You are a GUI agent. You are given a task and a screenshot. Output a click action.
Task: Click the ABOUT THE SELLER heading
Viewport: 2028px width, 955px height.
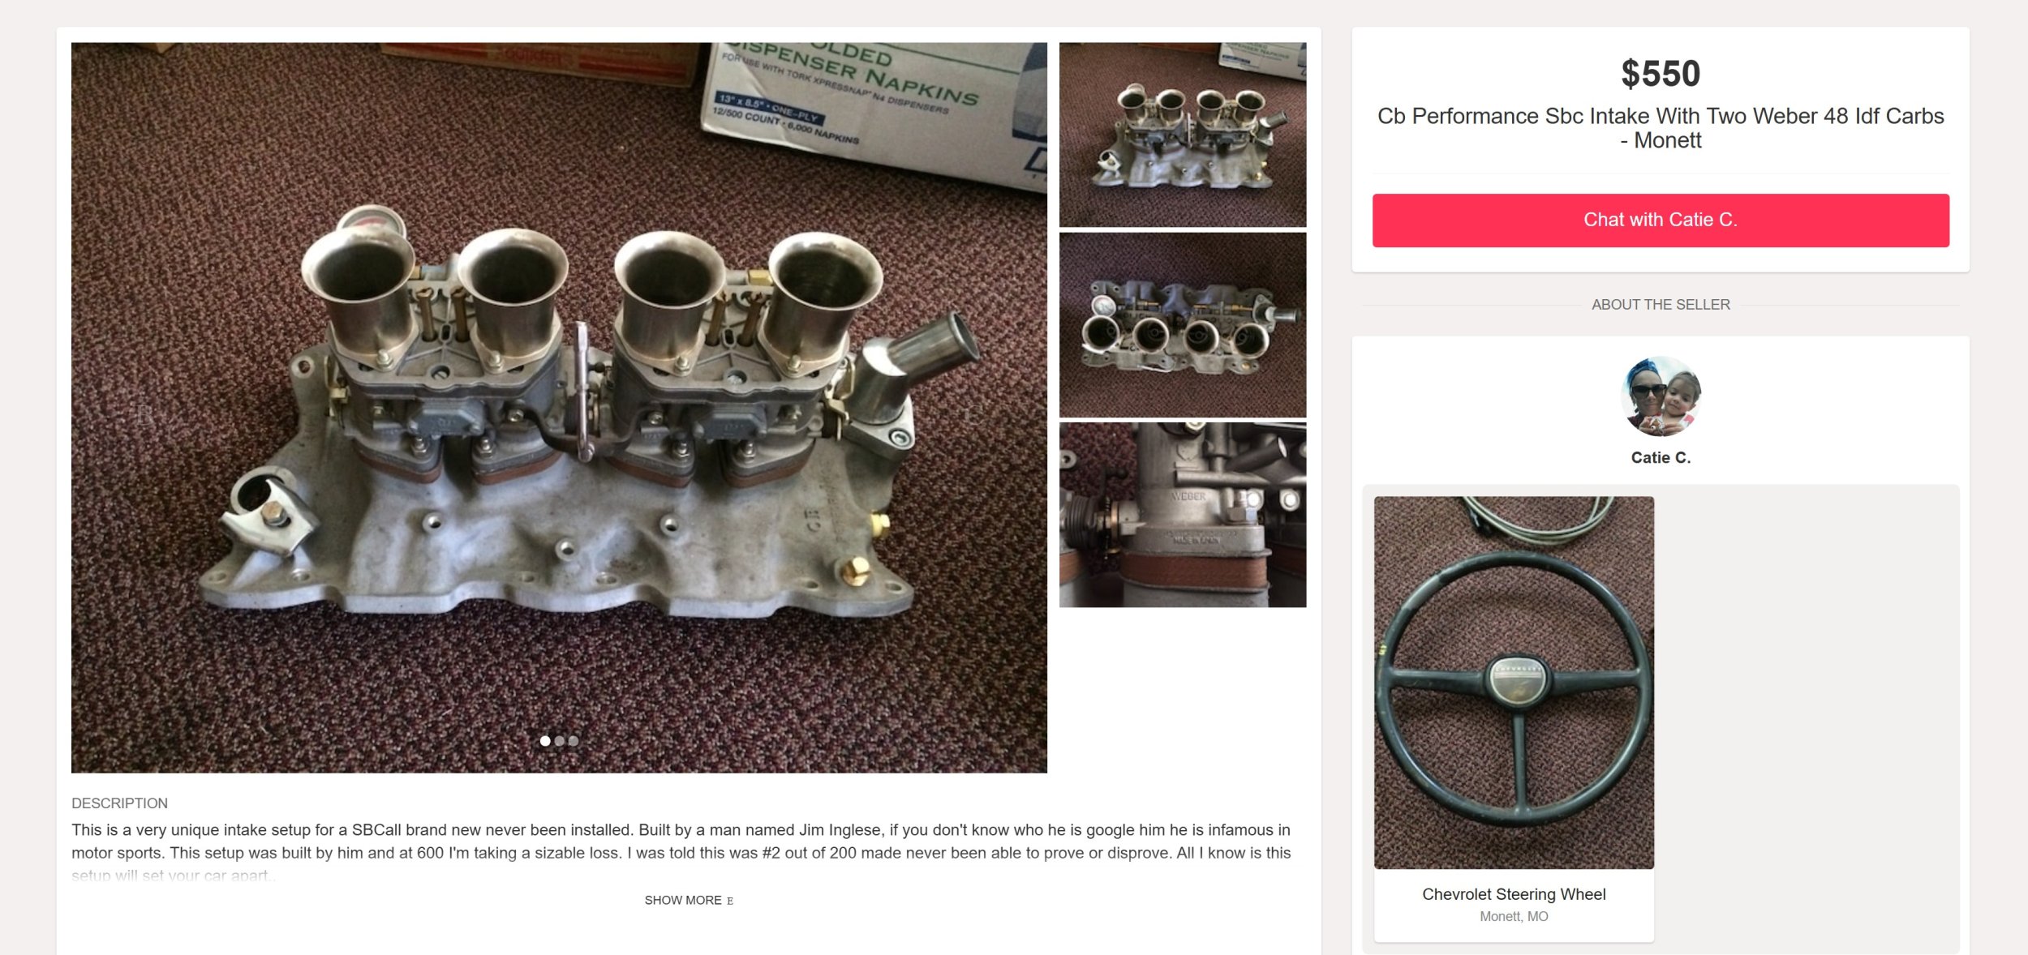click(1661, 305)
